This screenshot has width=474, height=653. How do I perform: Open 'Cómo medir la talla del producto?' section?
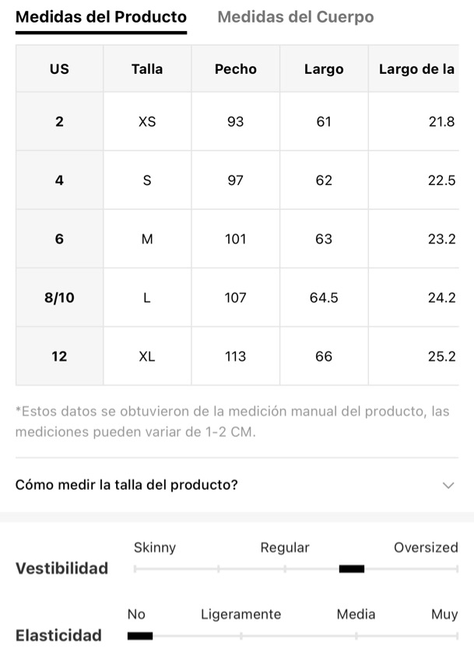237,485
